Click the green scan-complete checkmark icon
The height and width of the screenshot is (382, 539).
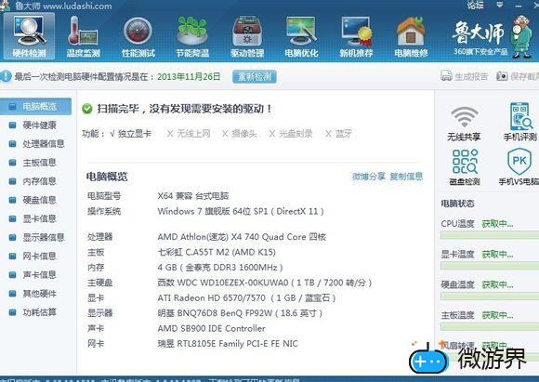(87, 109)
